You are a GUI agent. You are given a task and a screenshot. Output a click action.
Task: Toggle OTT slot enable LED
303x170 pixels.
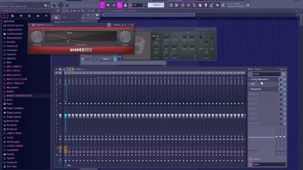point(285,84)
